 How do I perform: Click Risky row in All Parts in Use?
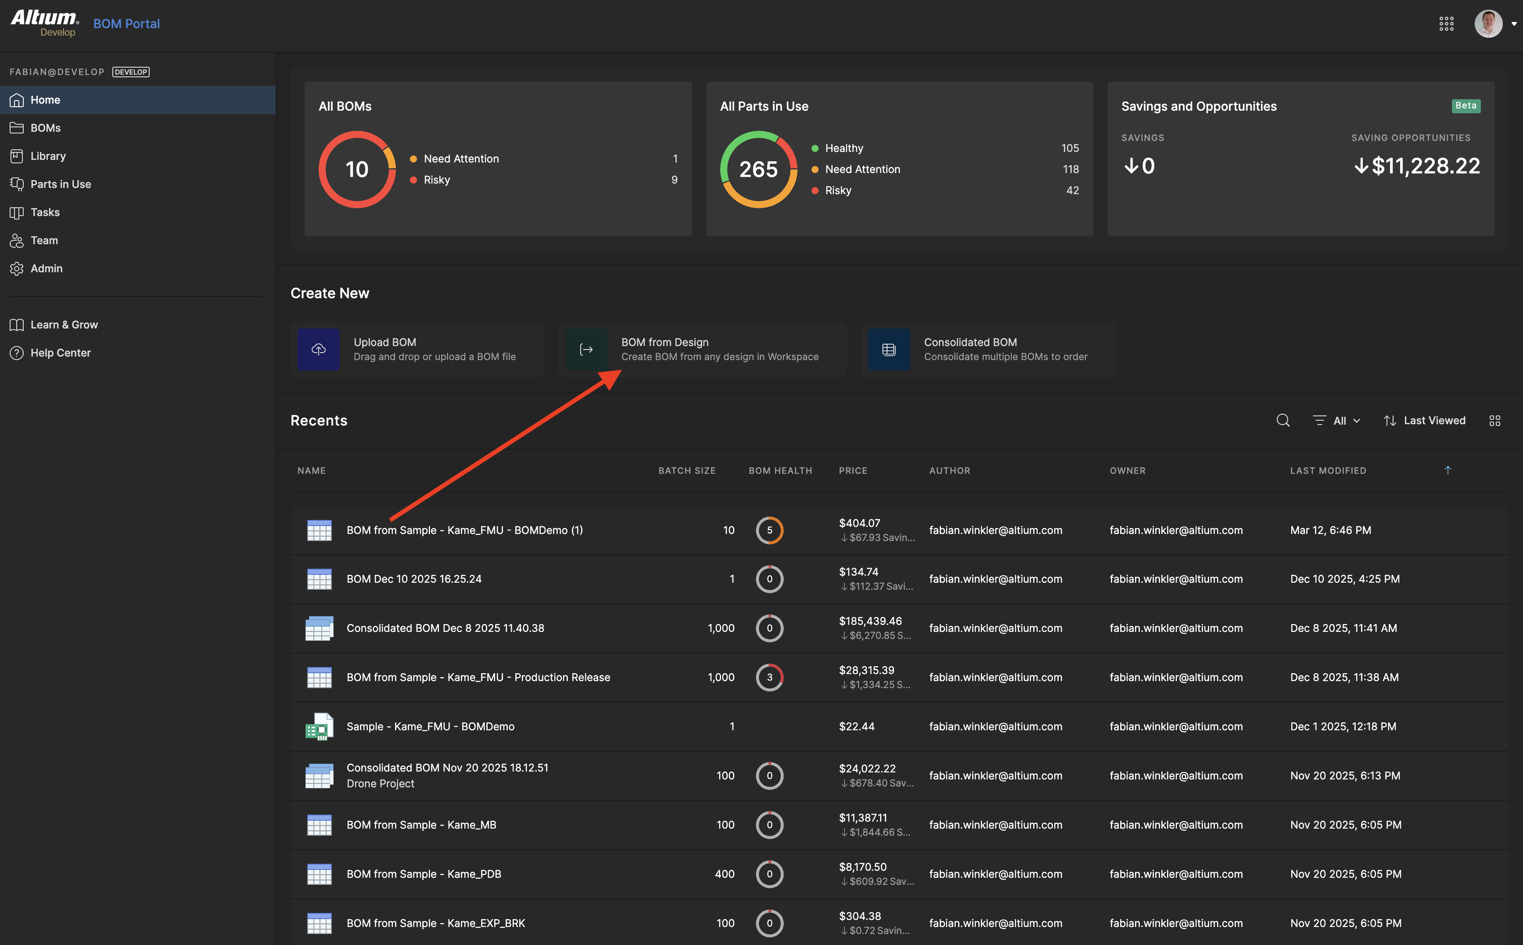click(x=945, y=191)
